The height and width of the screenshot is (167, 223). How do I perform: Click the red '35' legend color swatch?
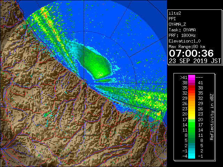coord(192,88)
